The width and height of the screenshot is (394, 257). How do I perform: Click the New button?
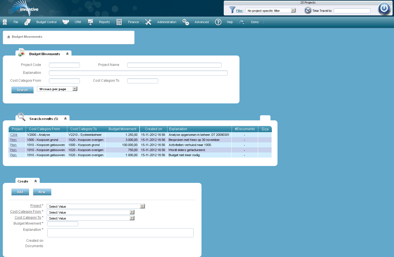[x=42, y=192]
